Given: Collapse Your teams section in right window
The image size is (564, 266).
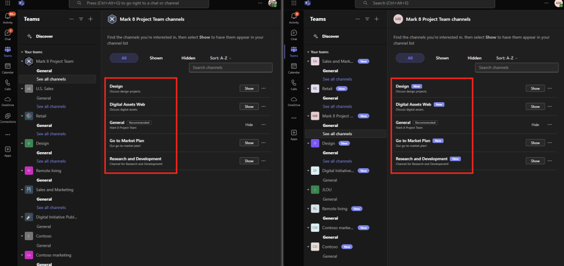Looking at the screenshot, I should pos(308,52).
